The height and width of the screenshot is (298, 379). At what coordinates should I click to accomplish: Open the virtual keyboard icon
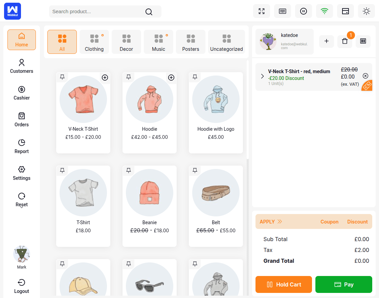click(283, 11)
